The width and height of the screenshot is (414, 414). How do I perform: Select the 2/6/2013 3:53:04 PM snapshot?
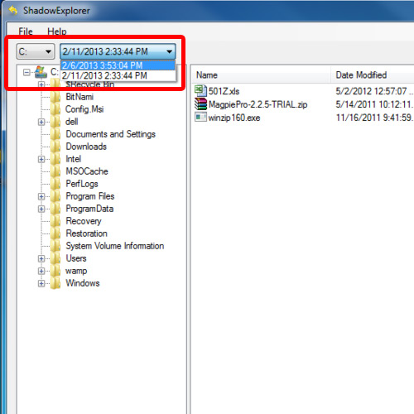coord(118,65)
